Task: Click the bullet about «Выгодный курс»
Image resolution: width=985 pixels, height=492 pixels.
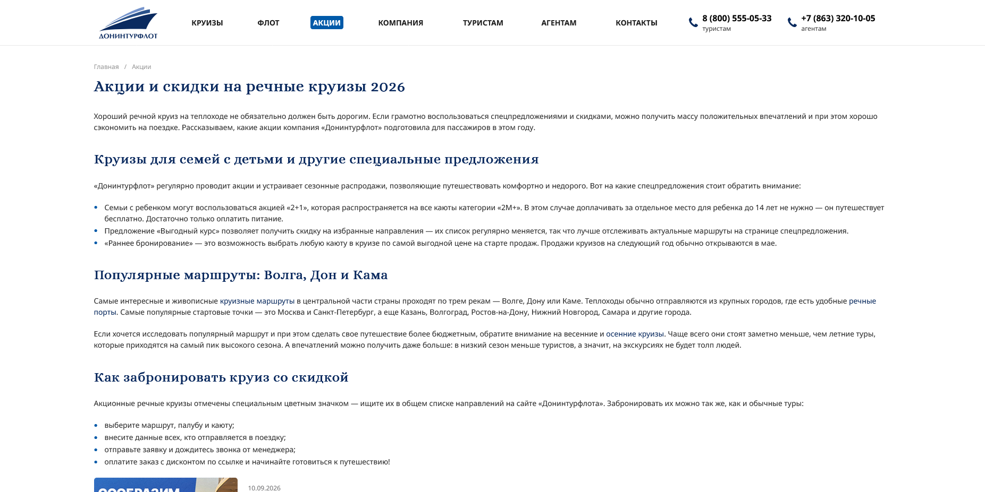Action: coord(476,231)
